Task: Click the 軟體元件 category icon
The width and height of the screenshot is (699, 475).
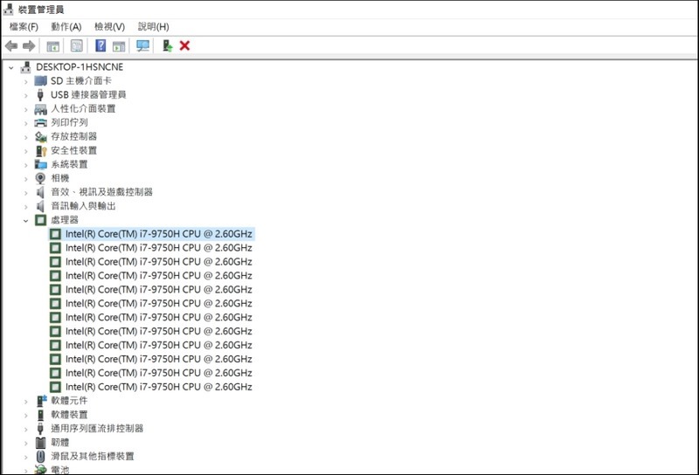Action: point(41,401)
